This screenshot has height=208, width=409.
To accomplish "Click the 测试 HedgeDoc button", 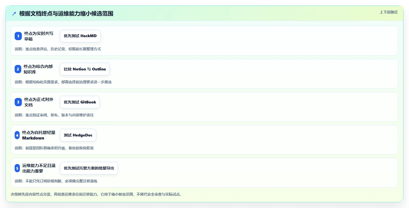I will tap(78, 135).
